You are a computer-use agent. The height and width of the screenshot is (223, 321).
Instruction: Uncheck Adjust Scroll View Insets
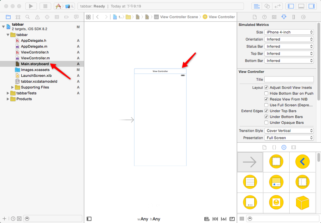[x=266, y=87]
